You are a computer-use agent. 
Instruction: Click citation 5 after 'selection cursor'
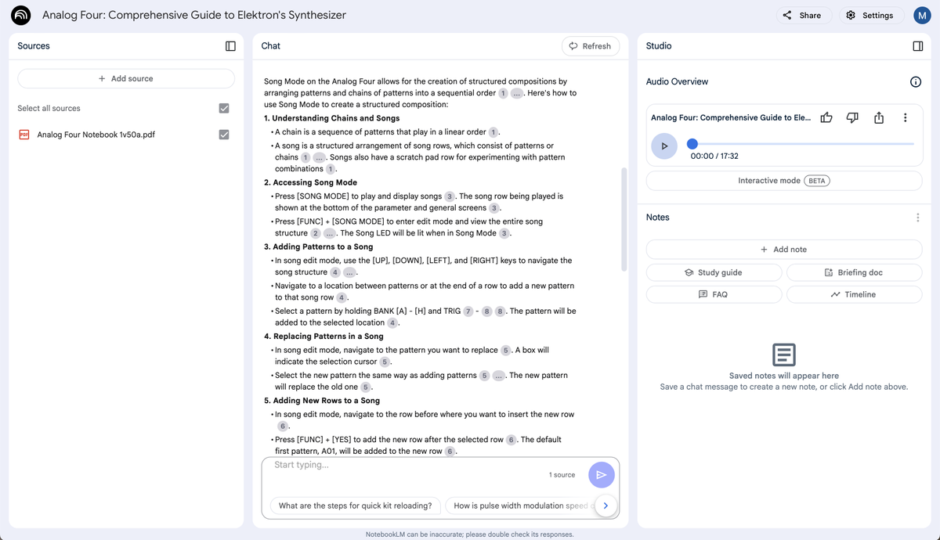pyautogui.click(x=385, y=362)
